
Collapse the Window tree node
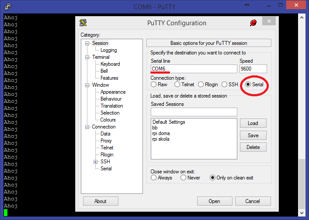pos(87,85)
